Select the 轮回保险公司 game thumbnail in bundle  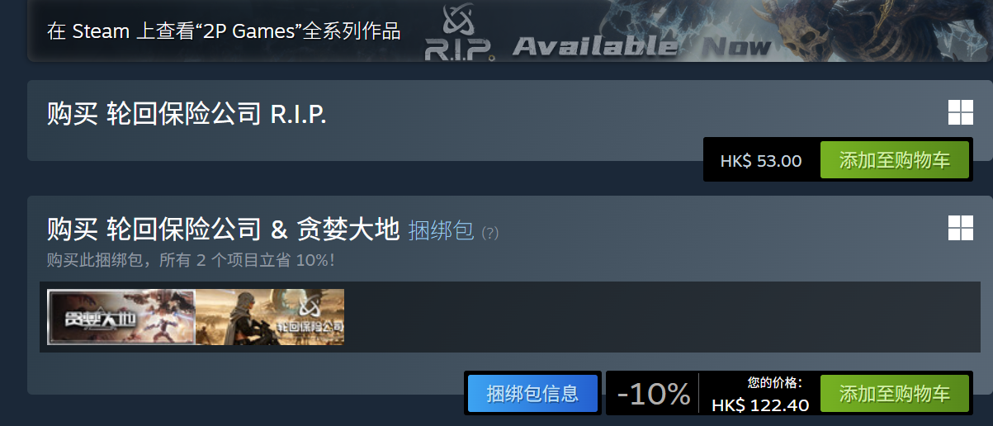tap(270, 316)
